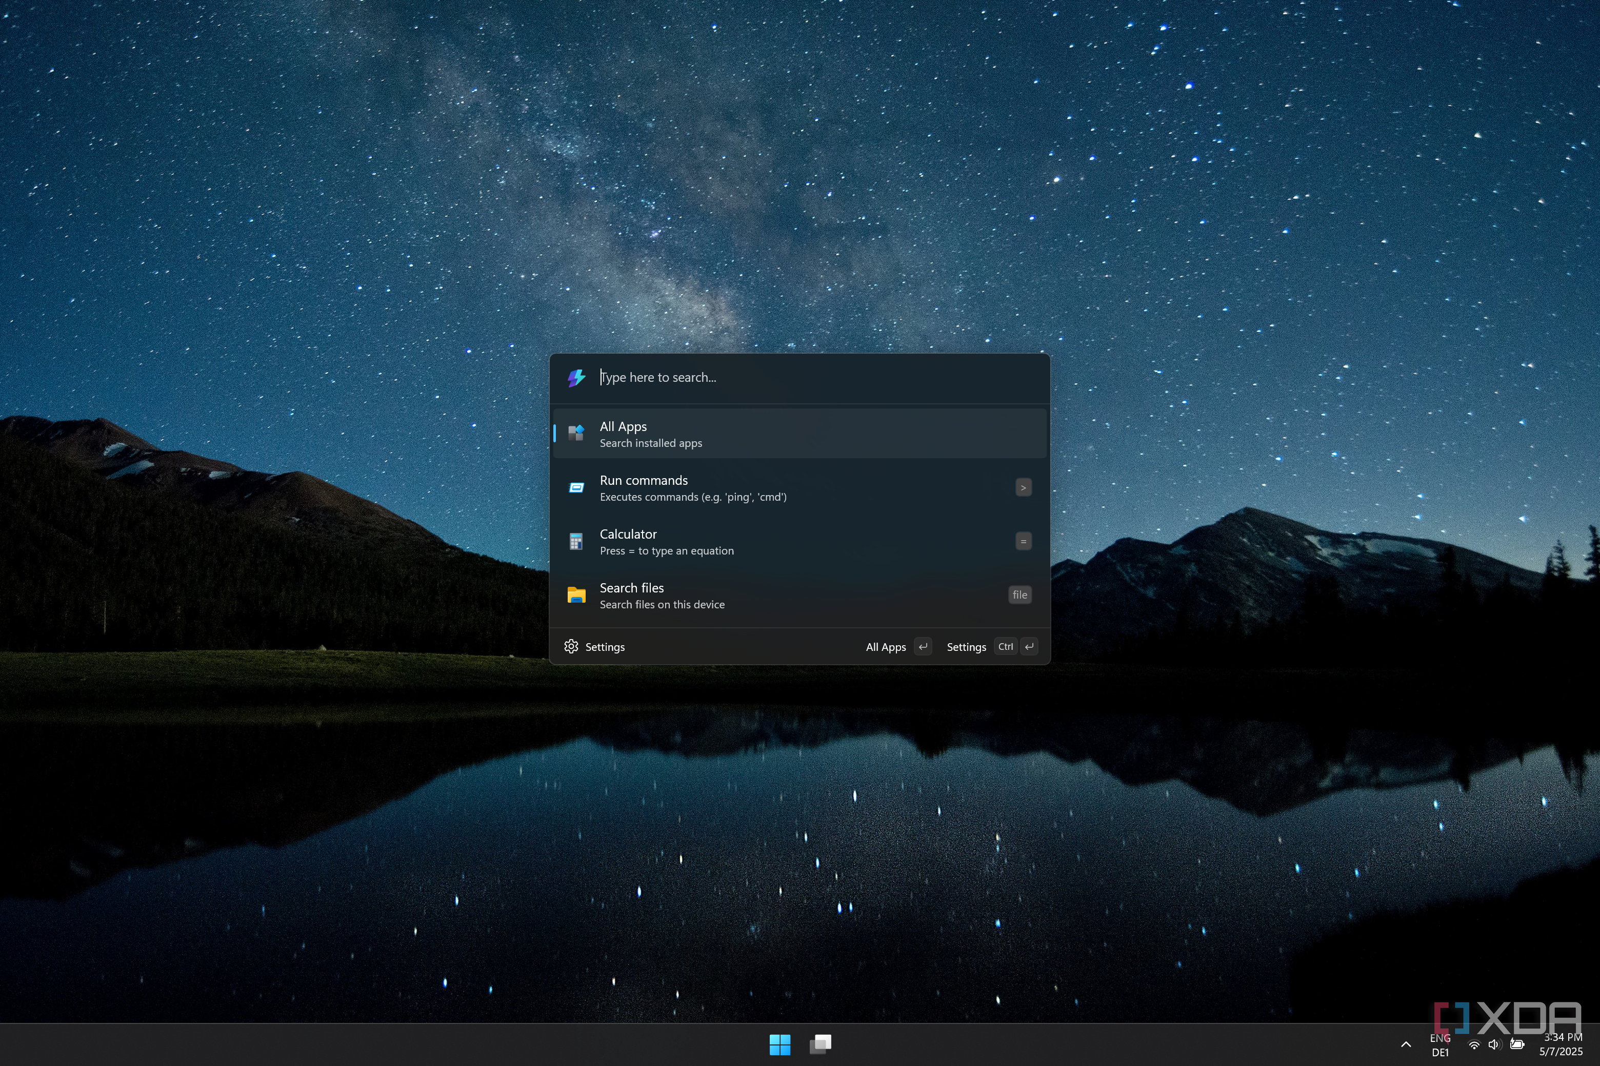Open Task View on the taskbar

click(821, 1044)
